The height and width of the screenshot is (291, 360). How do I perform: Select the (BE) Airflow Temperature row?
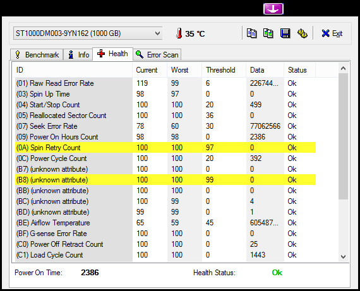[x=165, y=223]
